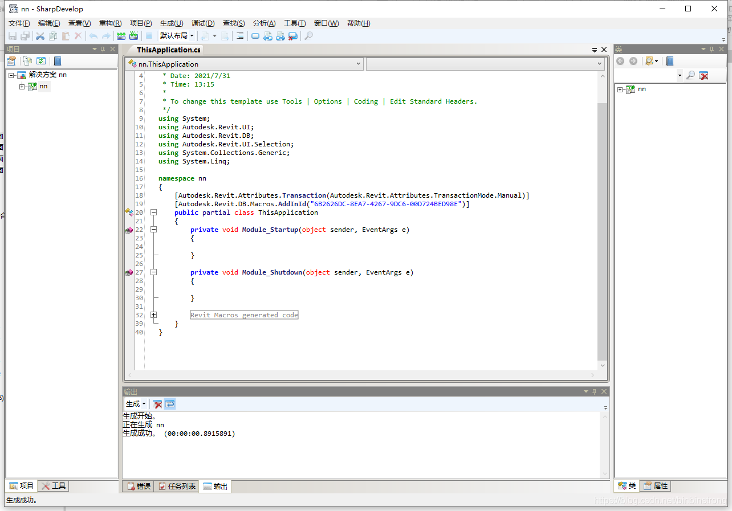Open the empty member dropdown in editor
Image resolution: width=732 pixels, height=511 pixels.
(485, 64)
